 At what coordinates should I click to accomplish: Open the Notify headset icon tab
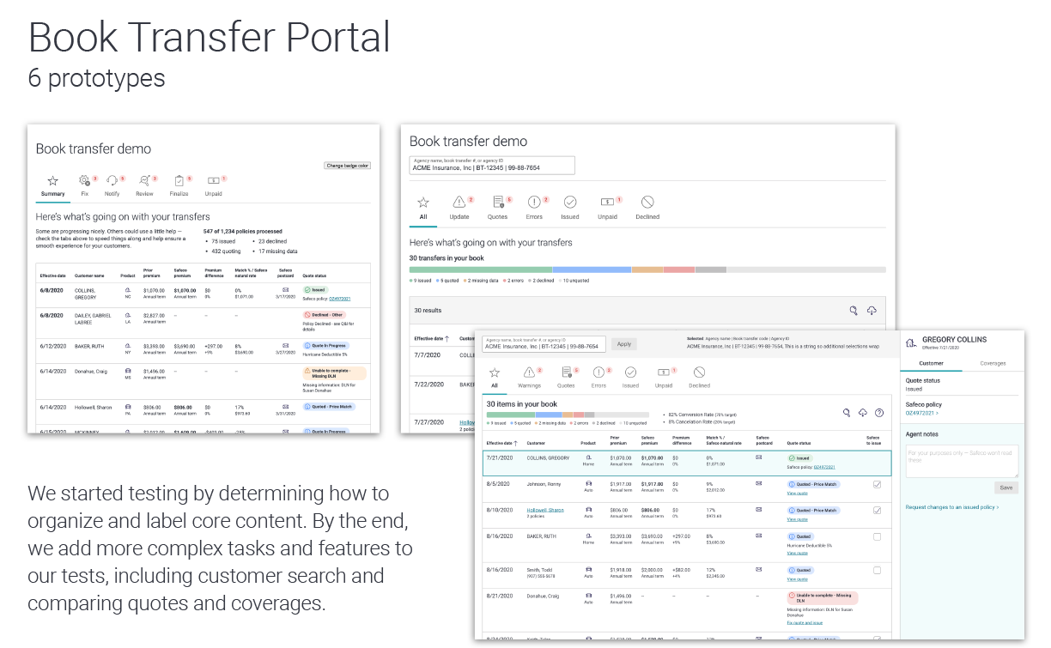(x=112, y=181)
